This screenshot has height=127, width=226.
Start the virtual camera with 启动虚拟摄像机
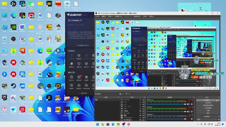coord(208,105)
